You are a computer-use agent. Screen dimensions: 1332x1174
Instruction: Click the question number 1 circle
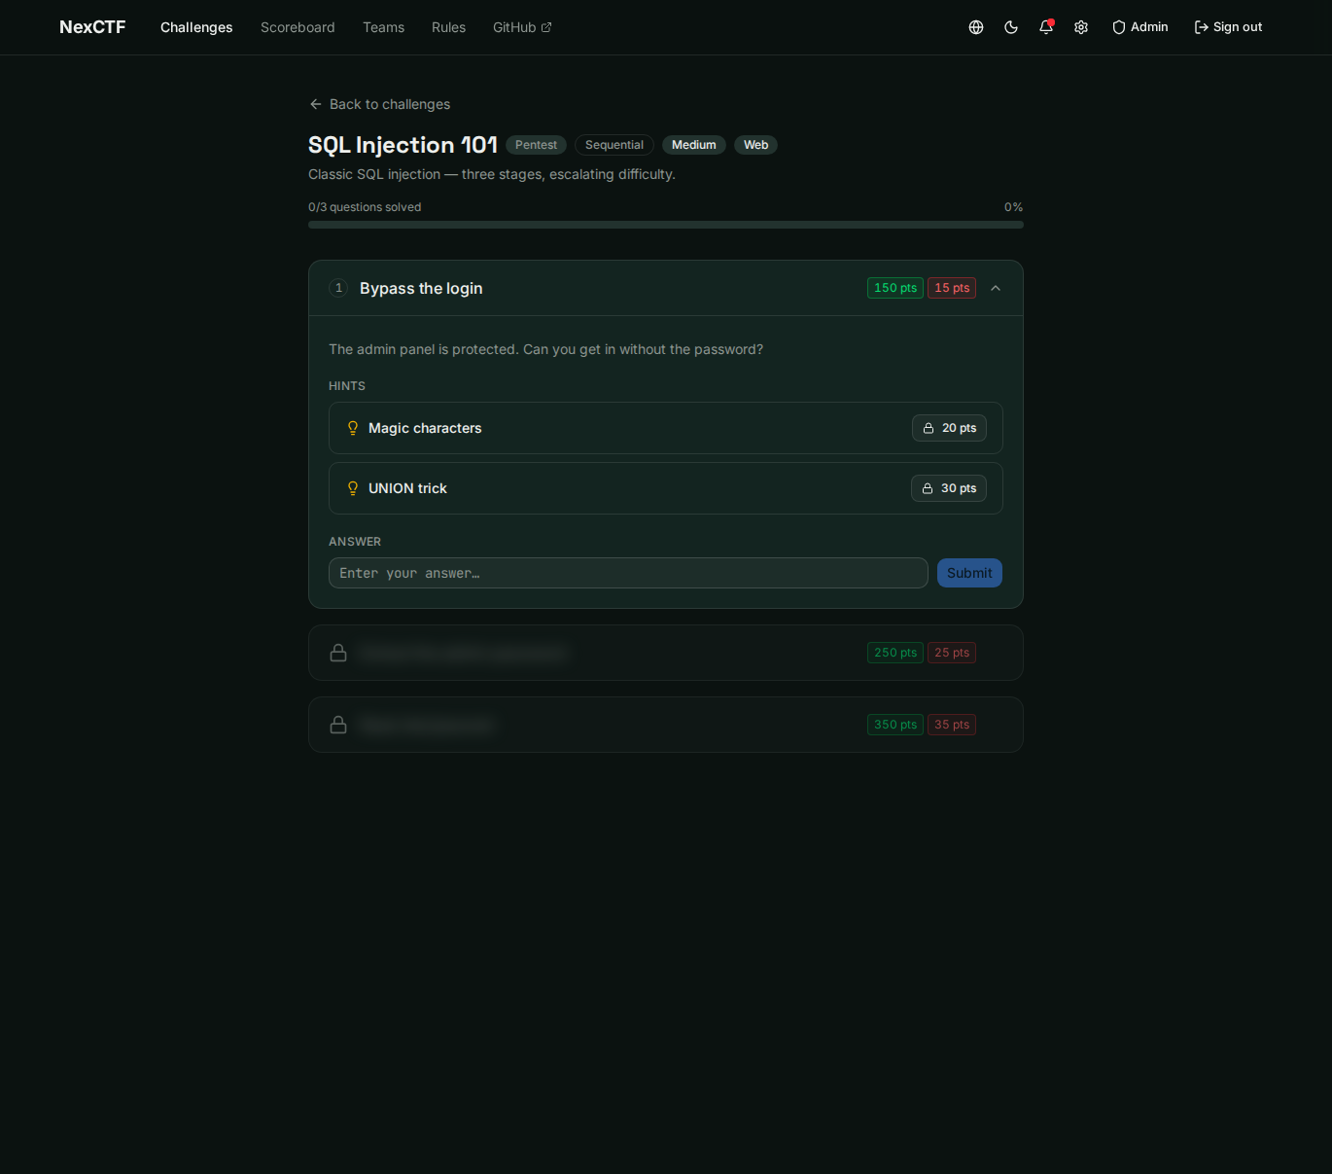click(x=338, y=288)
